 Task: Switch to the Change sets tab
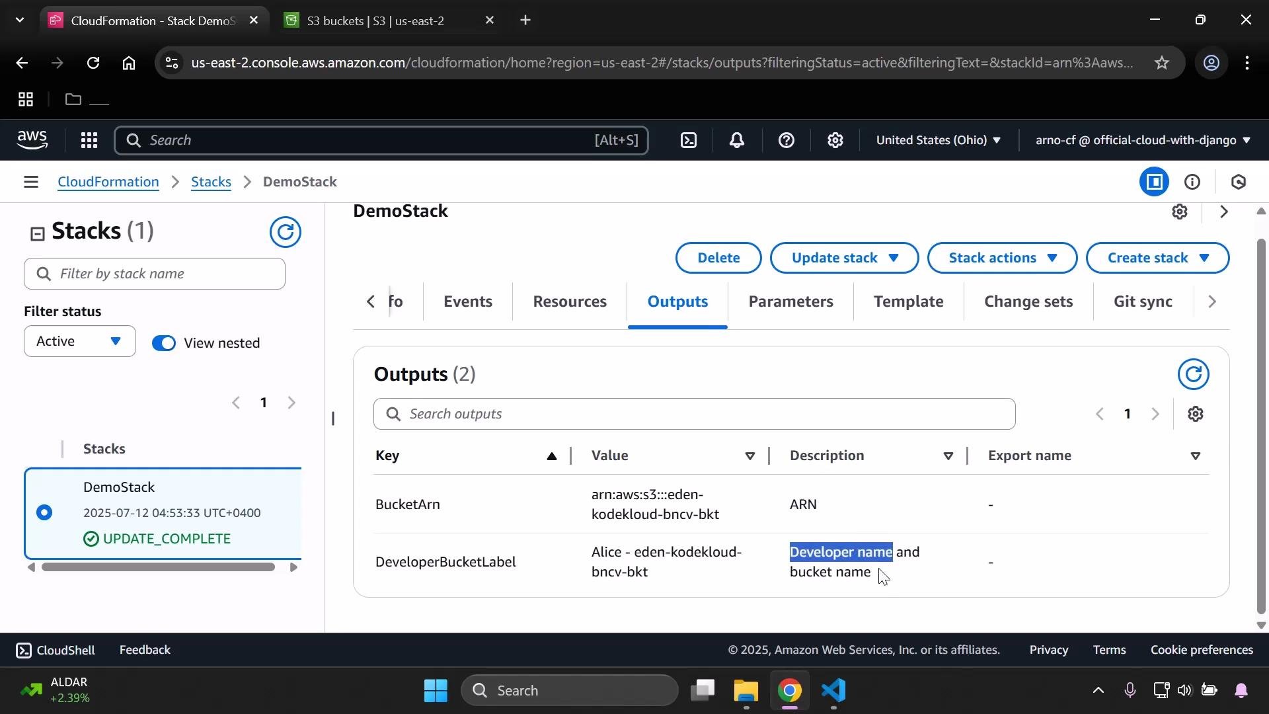point(1028,302)
